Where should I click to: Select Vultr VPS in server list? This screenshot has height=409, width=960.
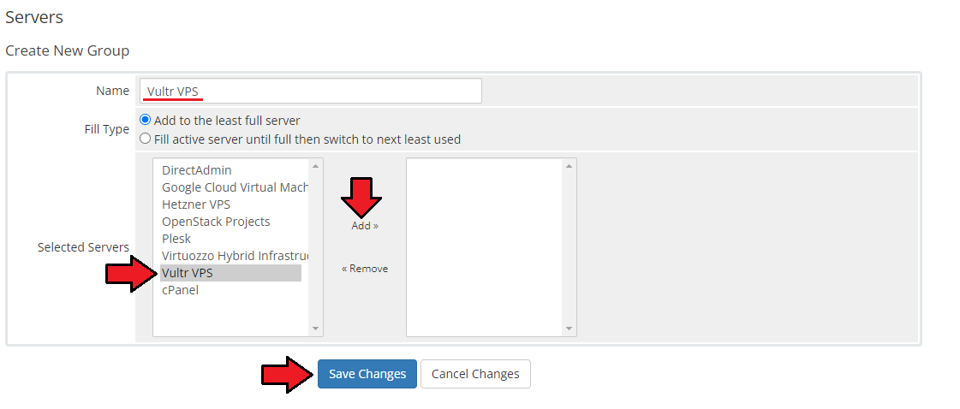pos(231,273)
